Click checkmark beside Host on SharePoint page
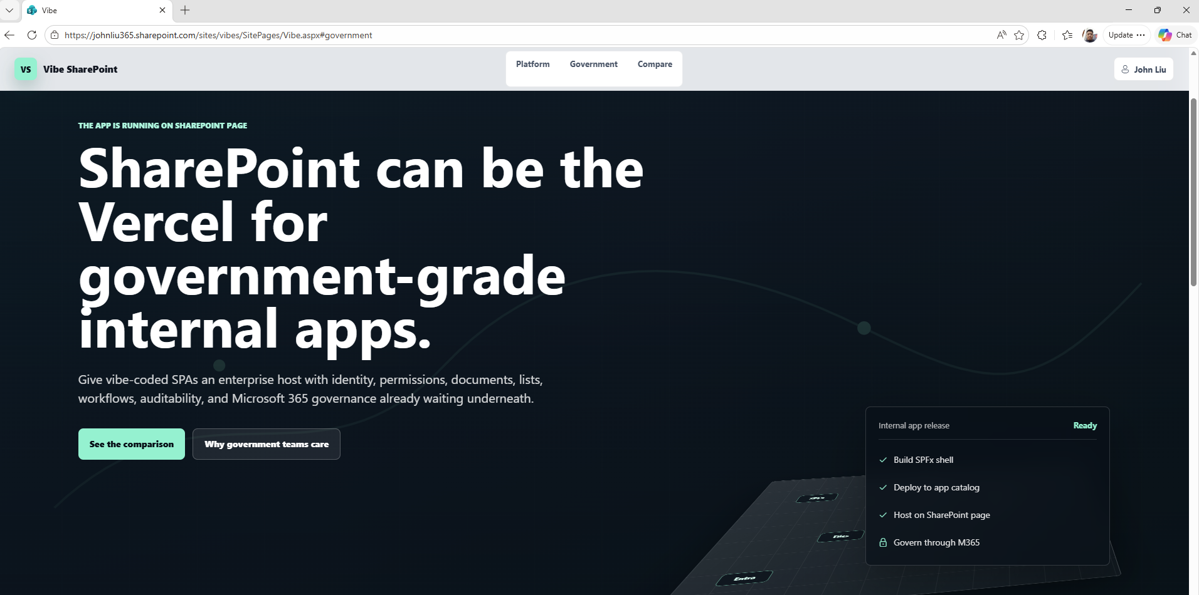This screenshot has width=1199, height=595. coord(883,515)
